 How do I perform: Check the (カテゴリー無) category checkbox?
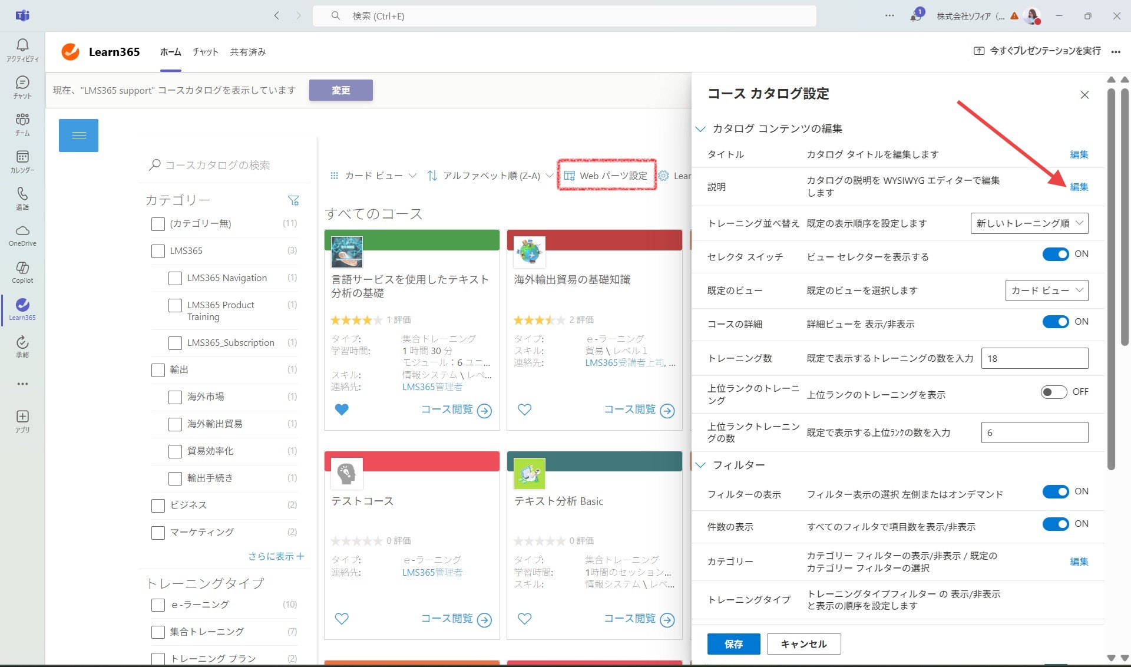coord(158,224)
